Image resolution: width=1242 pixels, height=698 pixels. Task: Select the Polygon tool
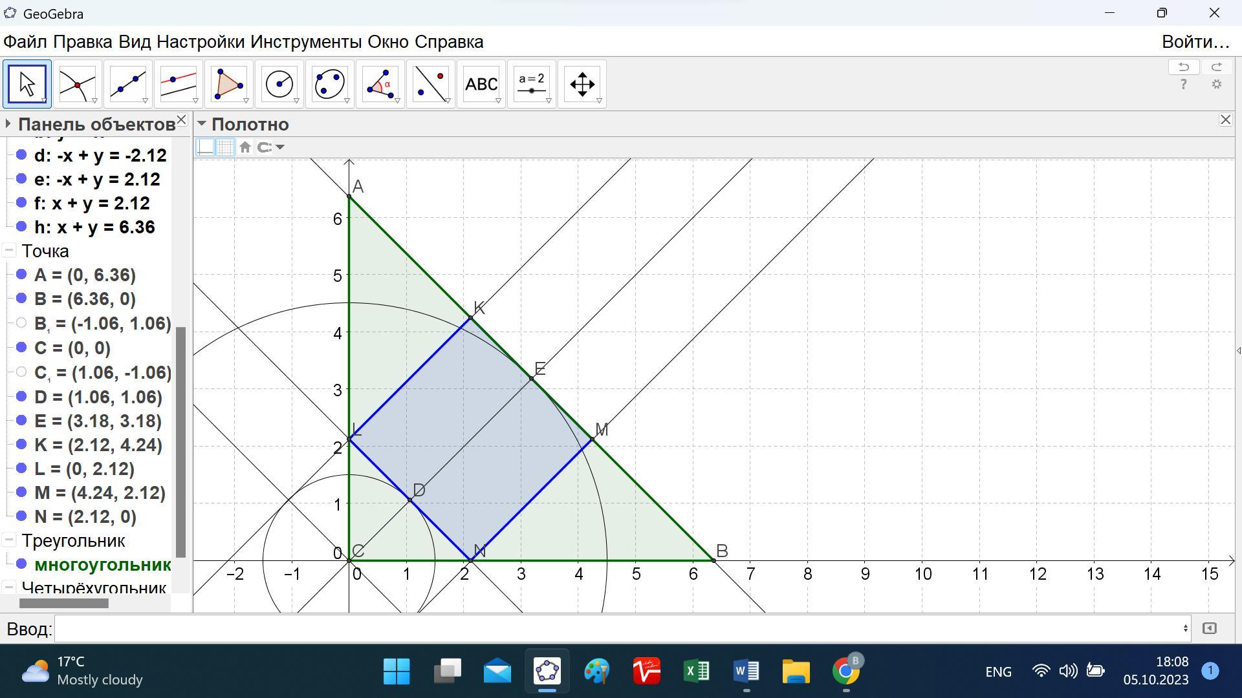[x=228, y=84]
